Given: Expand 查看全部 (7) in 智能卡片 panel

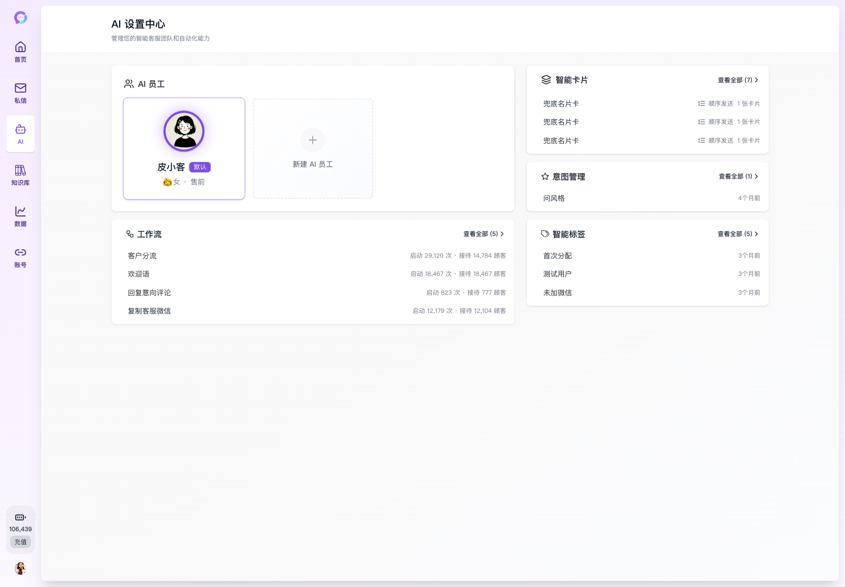Looking at the screenshot, I should pyautogui.click(x=736, y=80).
